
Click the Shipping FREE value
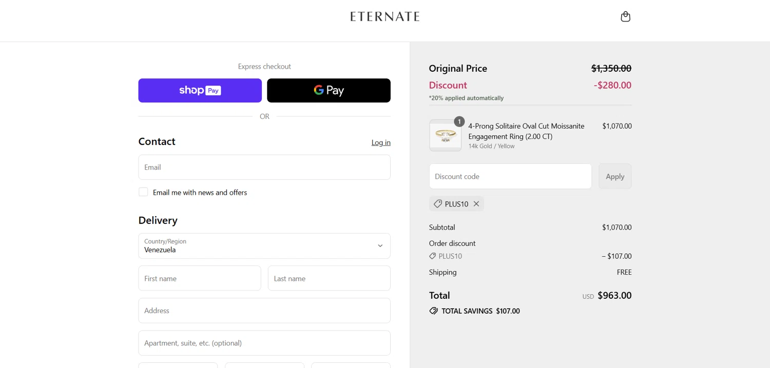click(x=624, y=272)
